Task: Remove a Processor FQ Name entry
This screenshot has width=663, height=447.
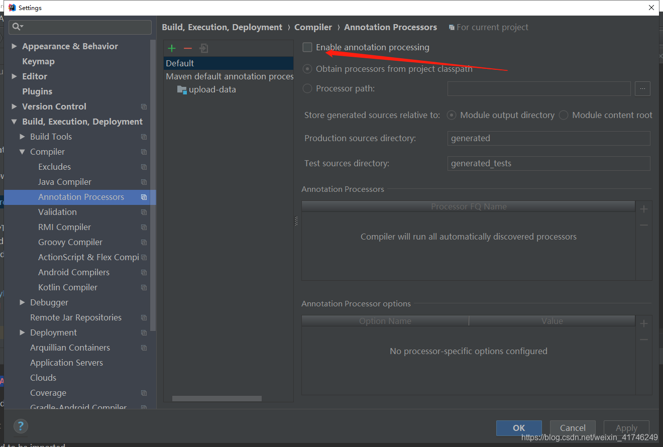Action: coord(643,225)
